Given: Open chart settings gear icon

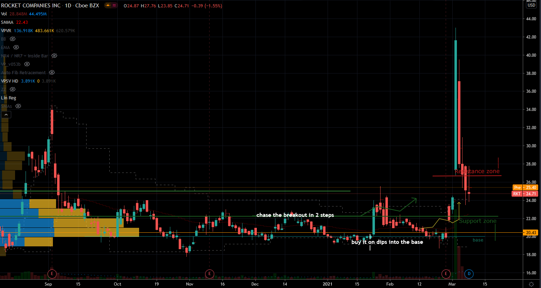Looking at the screenshot, I should (531, 284).
